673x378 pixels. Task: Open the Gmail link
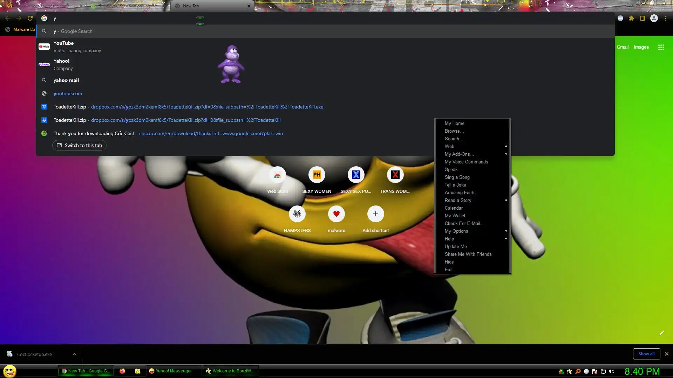pos(622,47)
